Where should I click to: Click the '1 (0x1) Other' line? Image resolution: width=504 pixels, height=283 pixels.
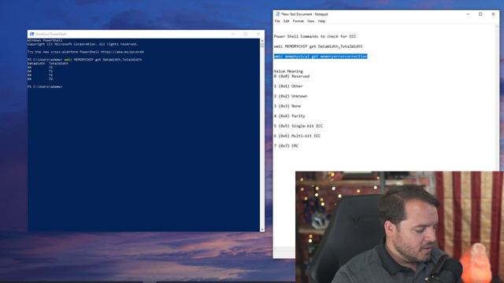click(x=288, y=86)
